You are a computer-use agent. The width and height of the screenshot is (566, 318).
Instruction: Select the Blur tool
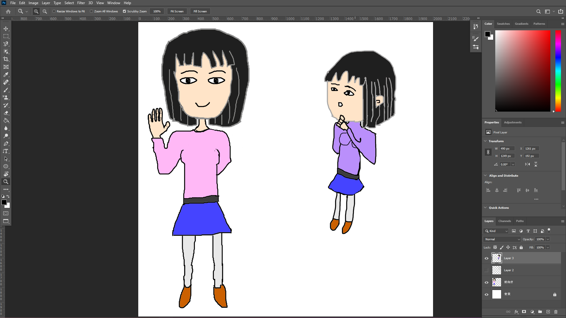[6, 128]
